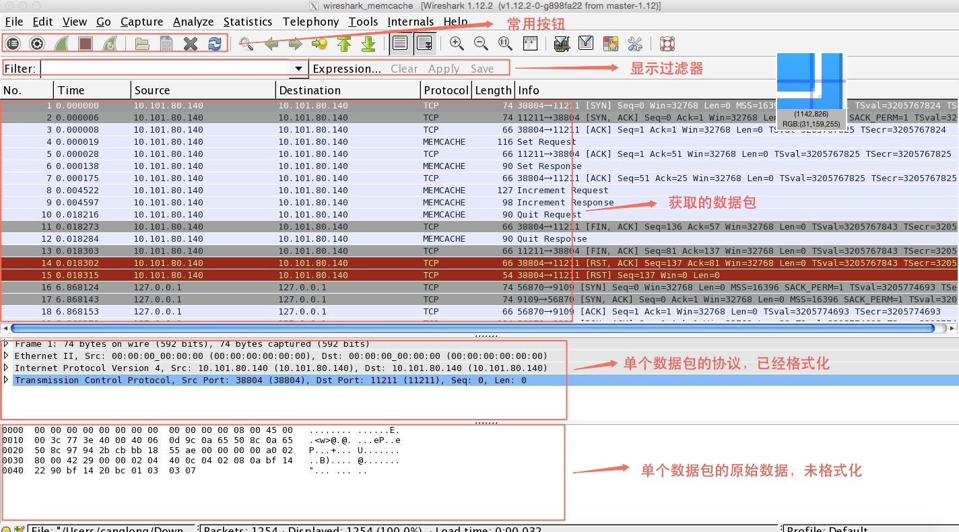Open the help lifebuoy icon

pos(666,43)
